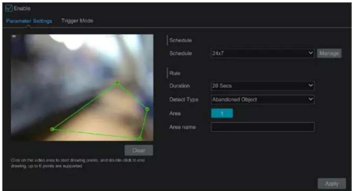This screenshot has width=352, height=191.
Task: Click the Duration dropdown arrow
Action: (310, 85)
